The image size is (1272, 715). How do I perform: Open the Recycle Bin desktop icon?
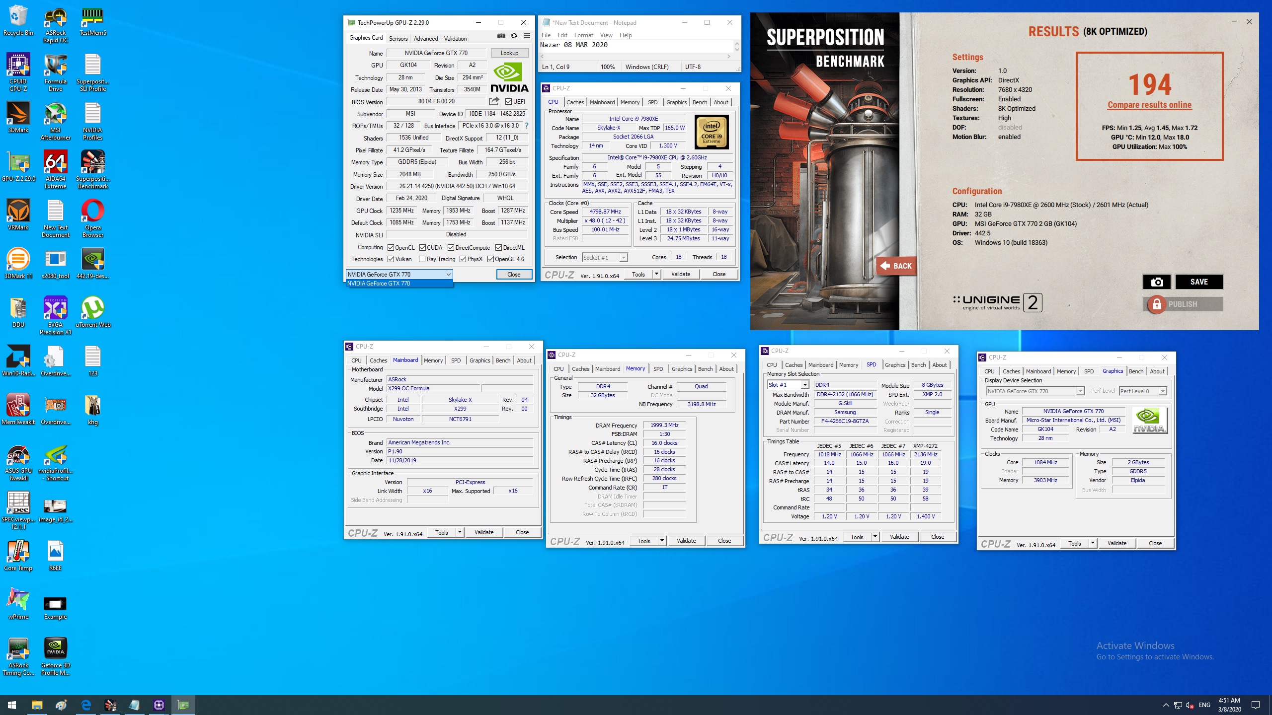[x=18, y=20]
